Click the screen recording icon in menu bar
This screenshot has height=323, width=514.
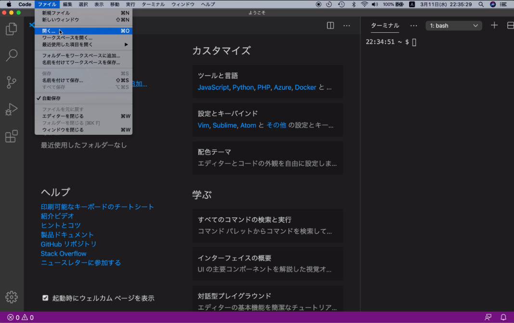click(318, 4)
